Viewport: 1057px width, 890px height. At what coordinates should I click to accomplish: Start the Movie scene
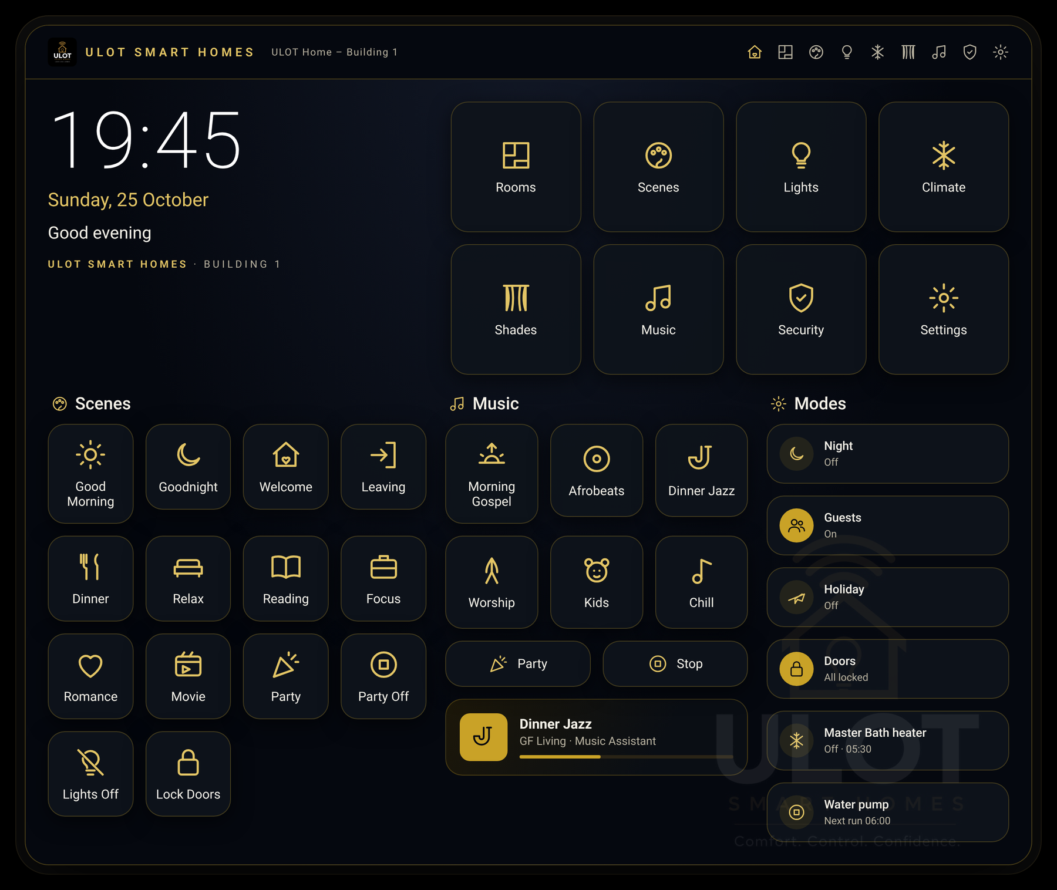point(188,676)
